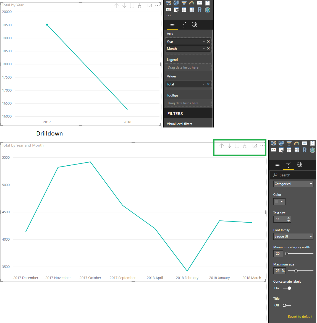
Task: Open more visuals ellipsis in upper pane
Action: [x=169, y=16]
